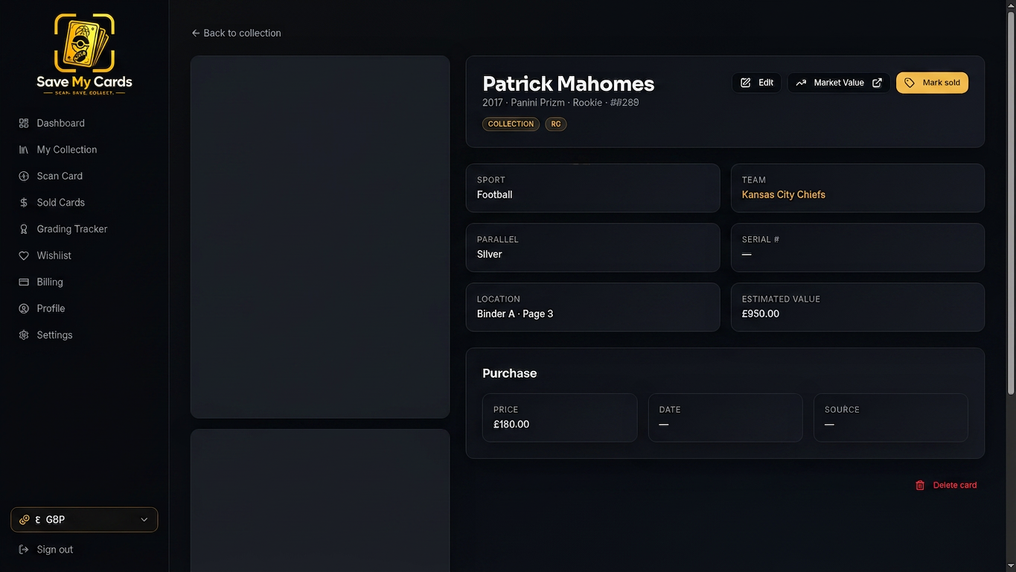Image resolution: width=1016 pixels, height=572 pixels.
Task: Click the SERIAL # label
Action: [761, 239]
